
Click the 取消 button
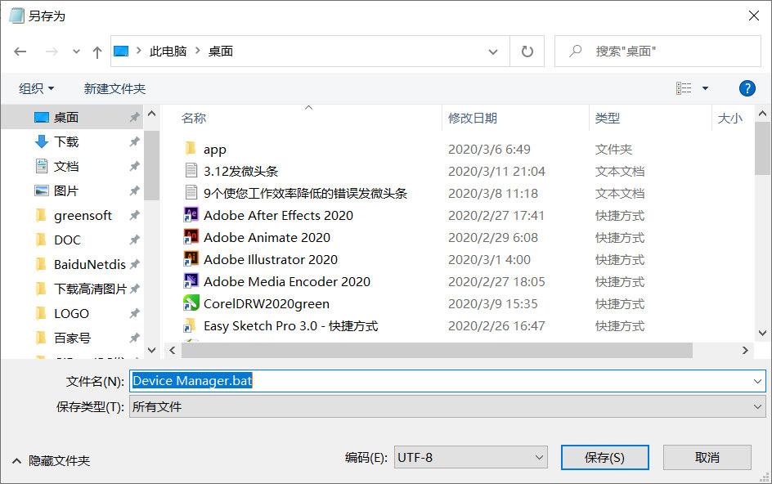click(707, 457)
